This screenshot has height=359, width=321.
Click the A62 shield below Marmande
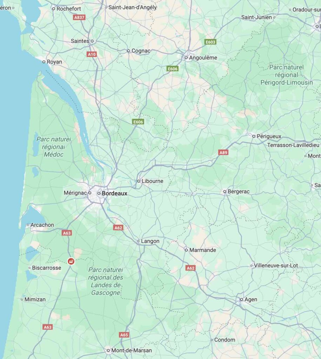click(190, 268)
